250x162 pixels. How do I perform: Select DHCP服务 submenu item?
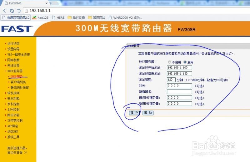click(x=17, y=76)
